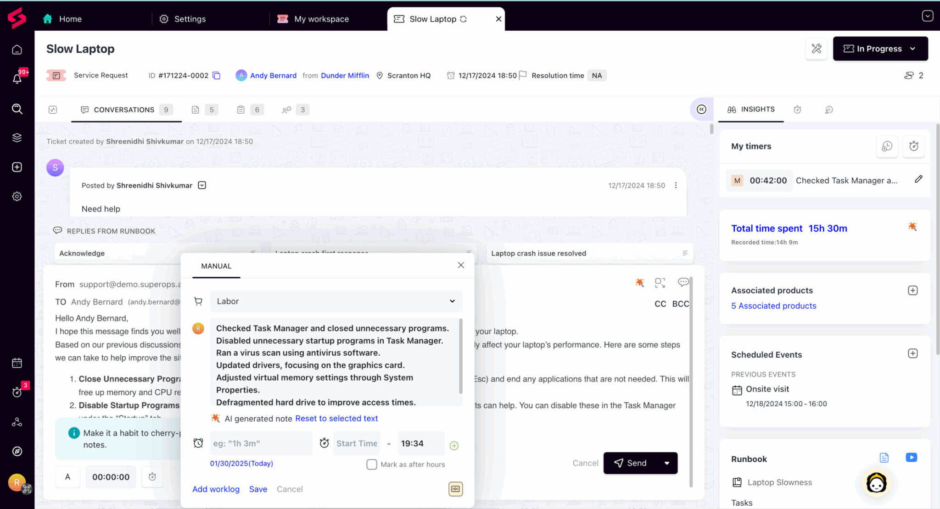Screen dimensions: 940x509
Task: Click the edit pencil on the 00:42:00 timer
Action: click(918, 179)
